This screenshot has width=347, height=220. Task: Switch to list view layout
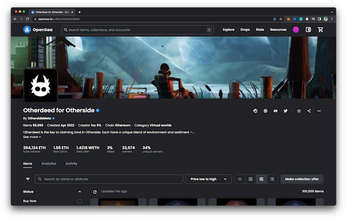240,179
